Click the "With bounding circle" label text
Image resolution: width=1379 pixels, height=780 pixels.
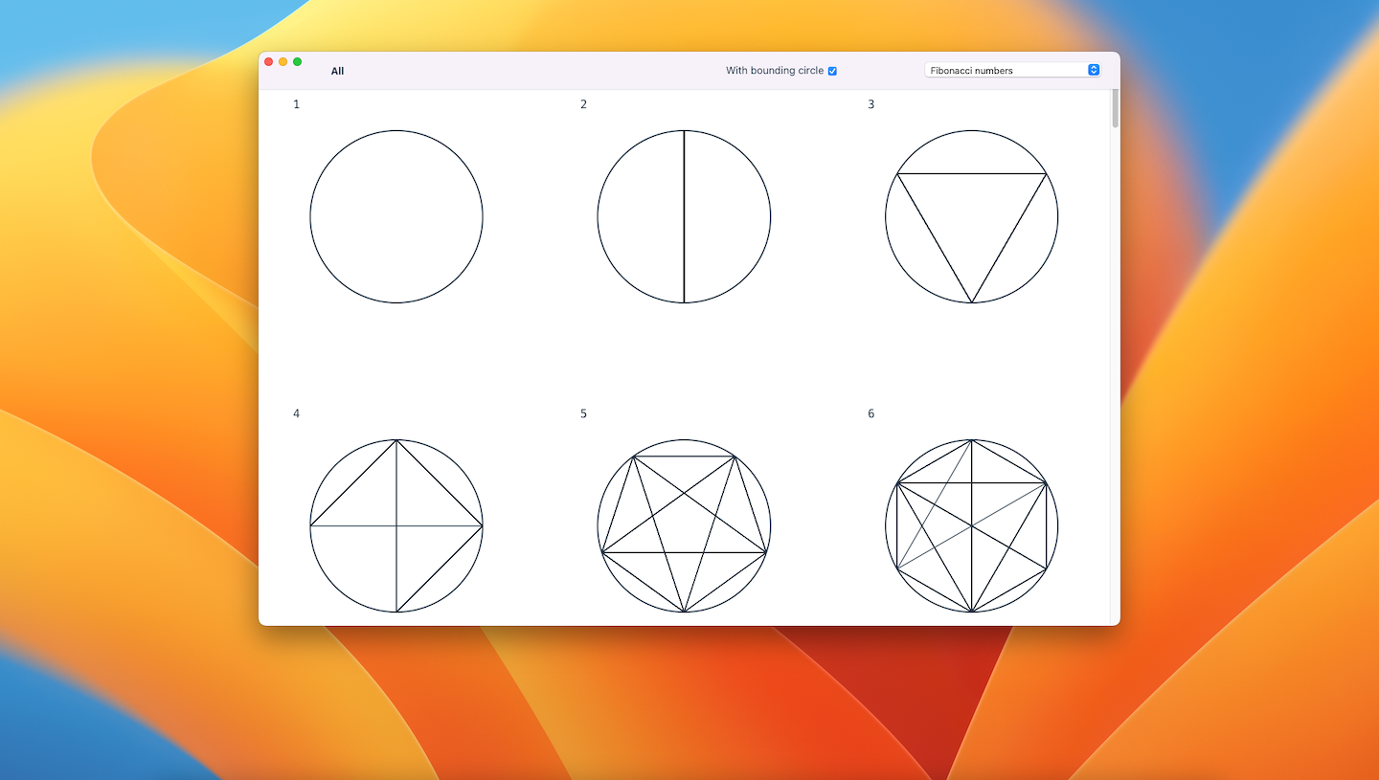[775, 71]
